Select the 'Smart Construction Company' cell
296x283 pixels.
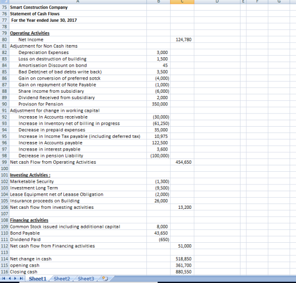[x=78, y=7]
